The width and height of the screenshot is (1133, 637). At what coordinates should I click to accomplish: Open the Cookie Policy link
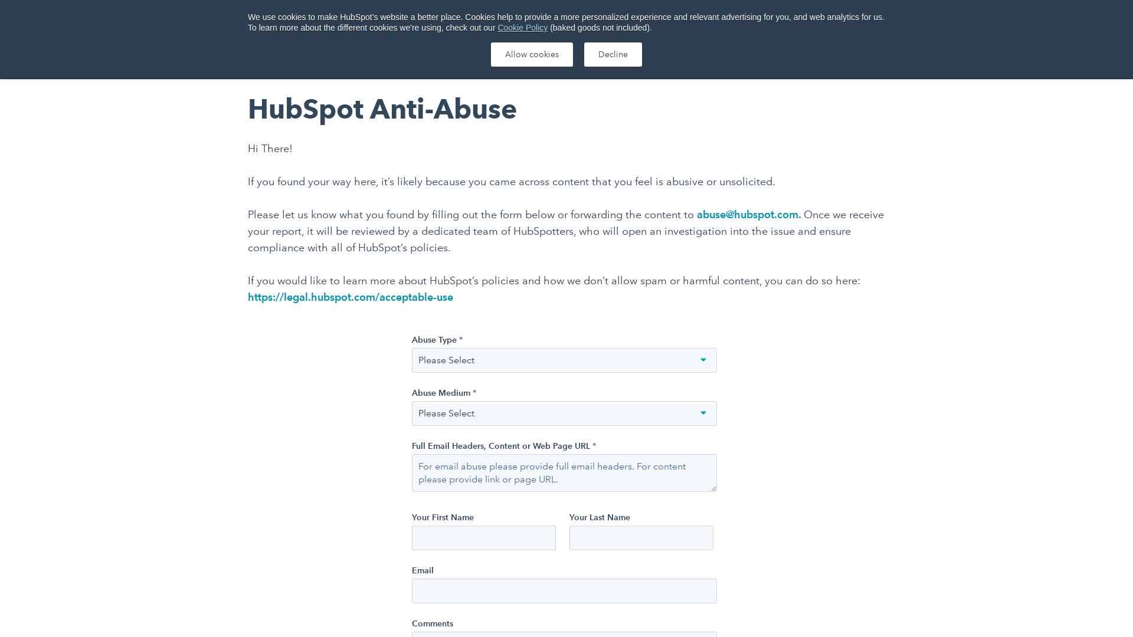(522, 27)
